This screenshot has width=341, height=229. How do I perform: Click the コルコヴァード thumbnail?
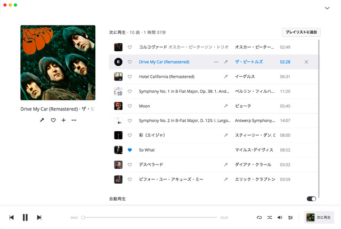point(118,47)
